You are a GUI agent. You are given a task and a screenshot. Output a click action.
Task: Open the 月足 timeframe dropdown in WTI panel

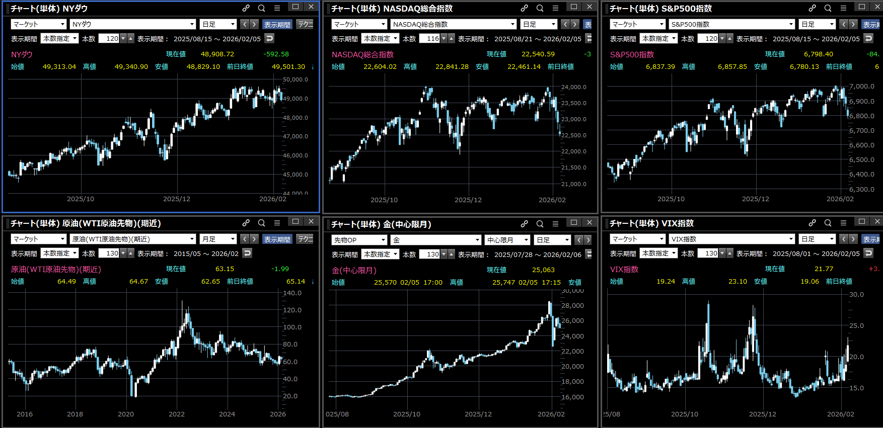[218, 239]
